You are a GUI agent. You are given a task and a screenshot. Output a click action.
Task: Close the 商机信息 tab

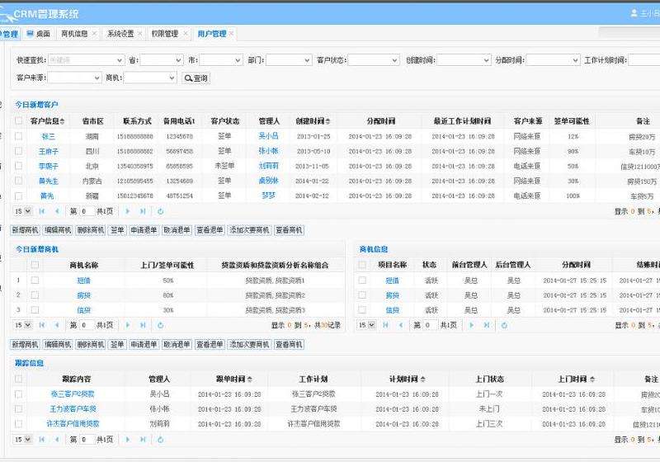point(94,33)
